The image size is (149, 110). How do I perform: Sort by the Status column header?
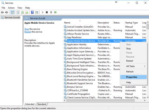(118, 23)
